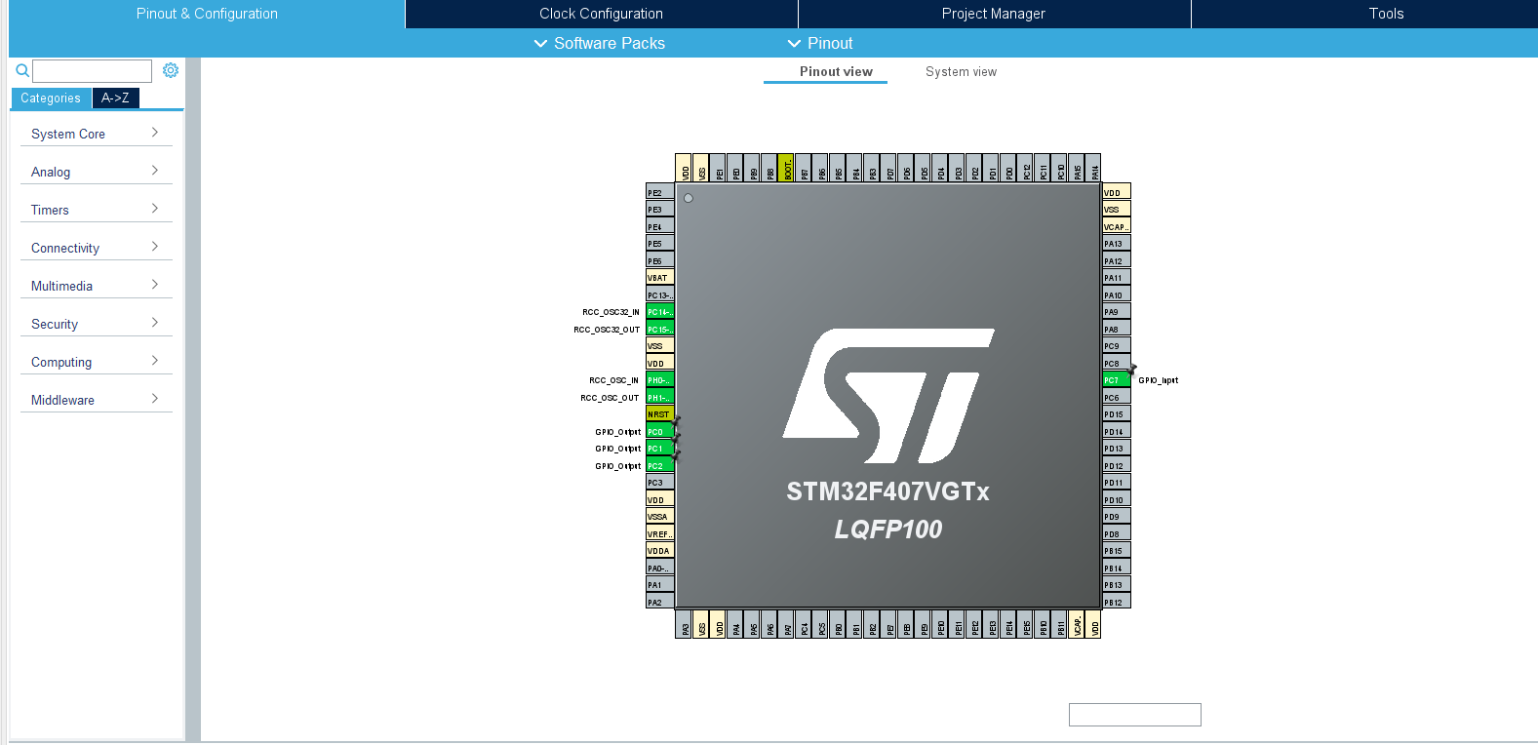Select pin PD15

1117,414
